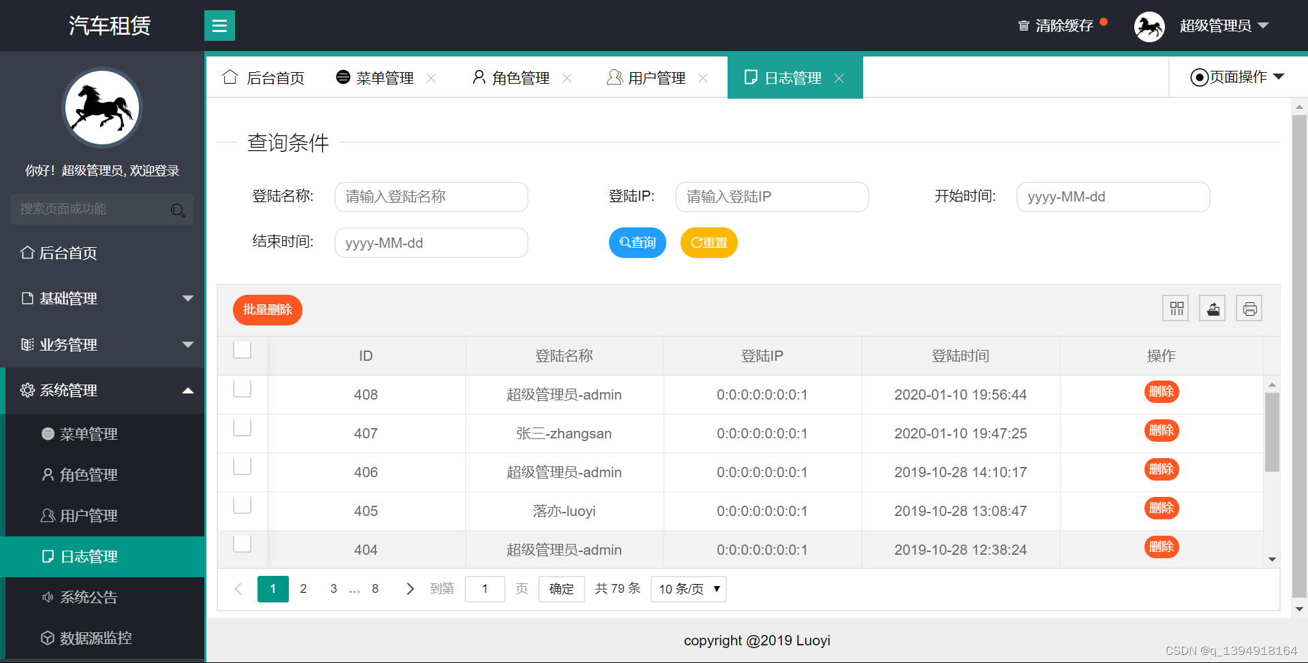Screen dimensions: 1308x663
Task: Check the row checkbox for log ID 404
Action: coord(242,544)
